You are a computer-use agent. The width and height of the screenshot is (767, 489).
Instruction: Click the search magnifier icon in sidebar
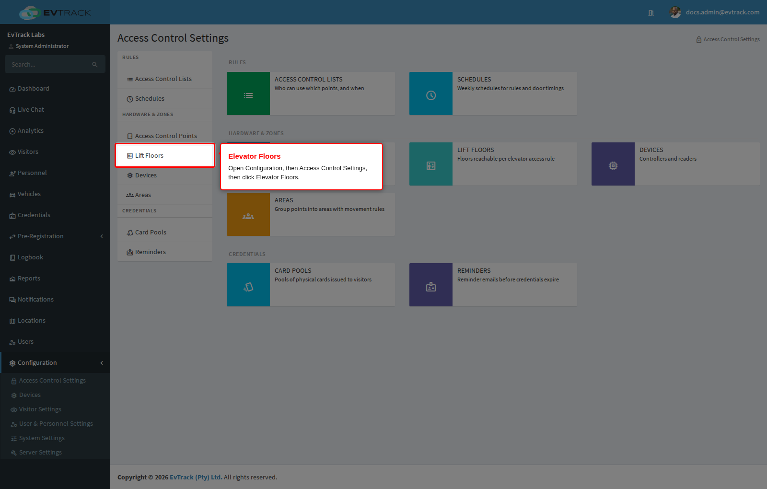(95, 64)
